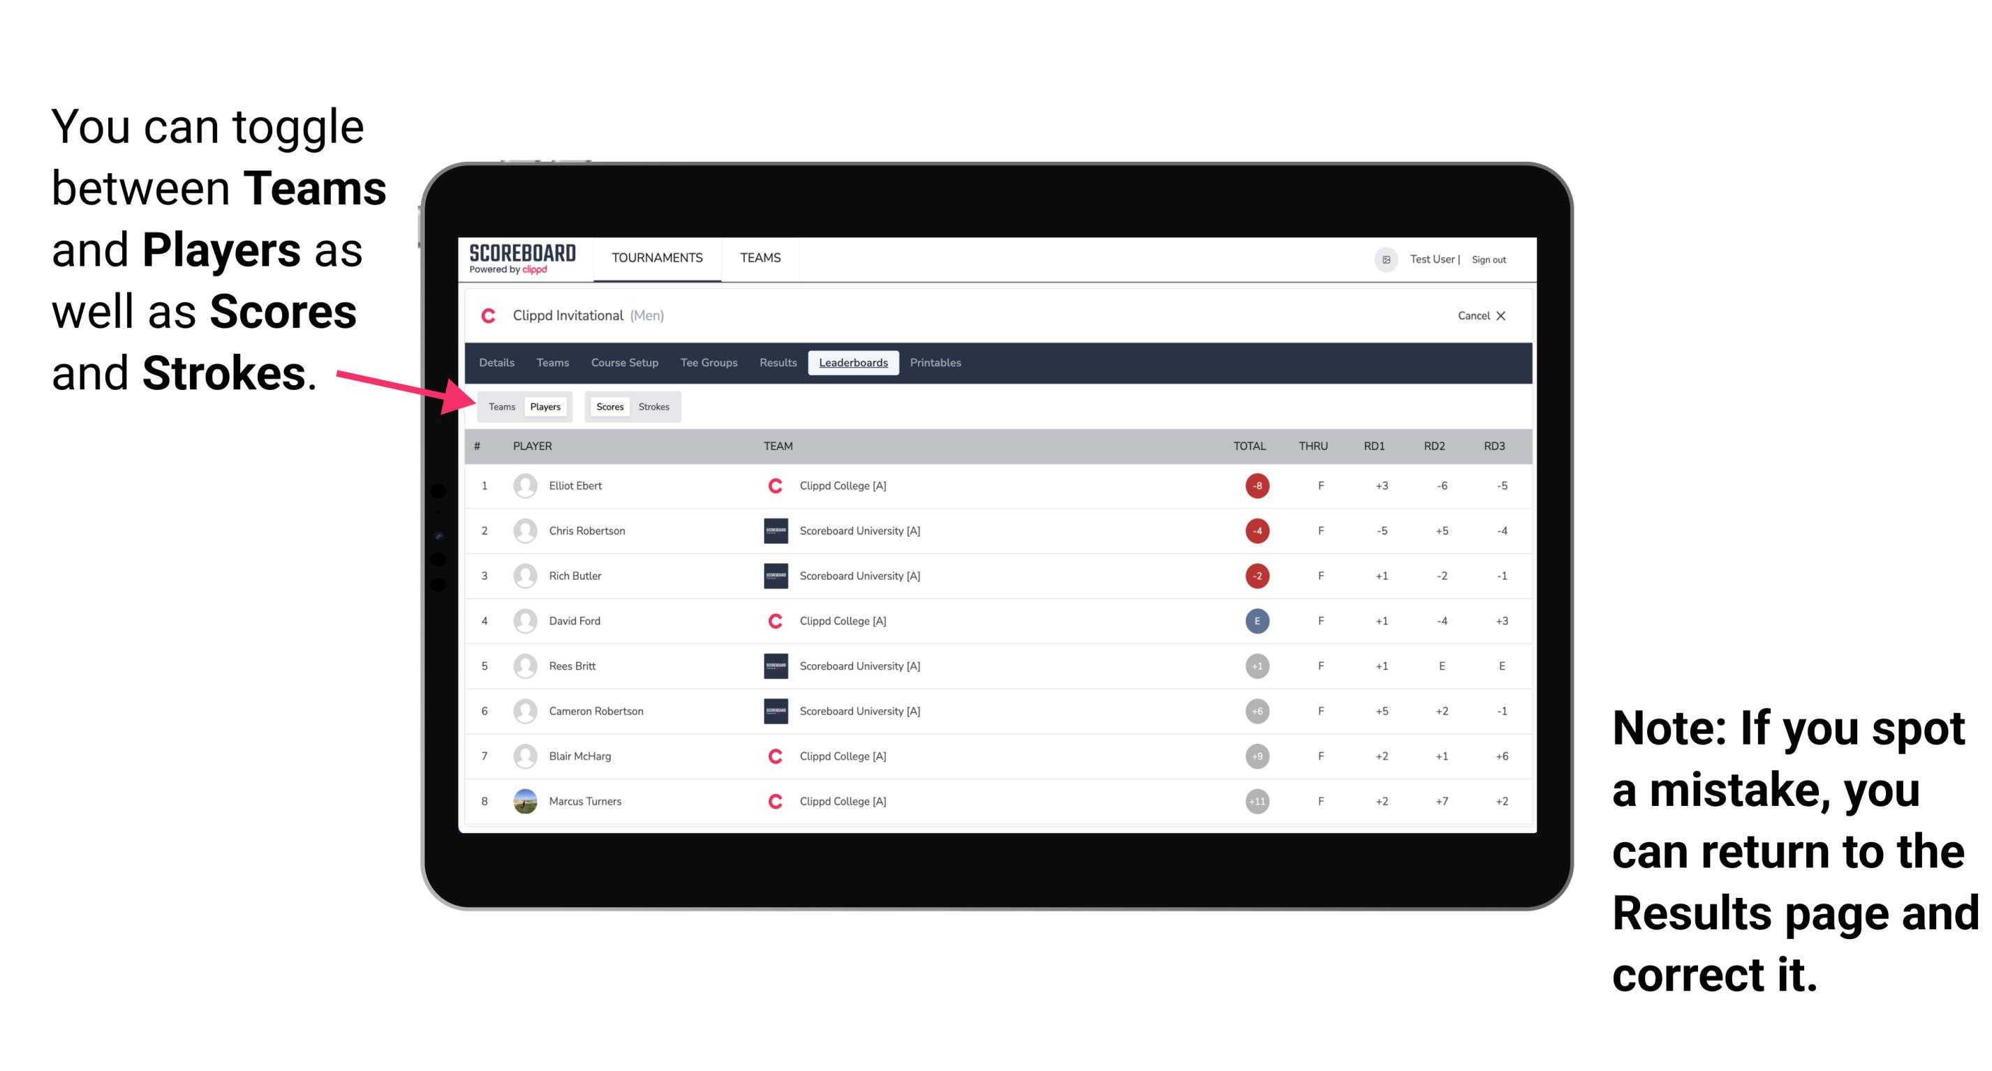Click Elliot Ebert's player avatar icon
1992x1071 pixels.
[521, 486]
